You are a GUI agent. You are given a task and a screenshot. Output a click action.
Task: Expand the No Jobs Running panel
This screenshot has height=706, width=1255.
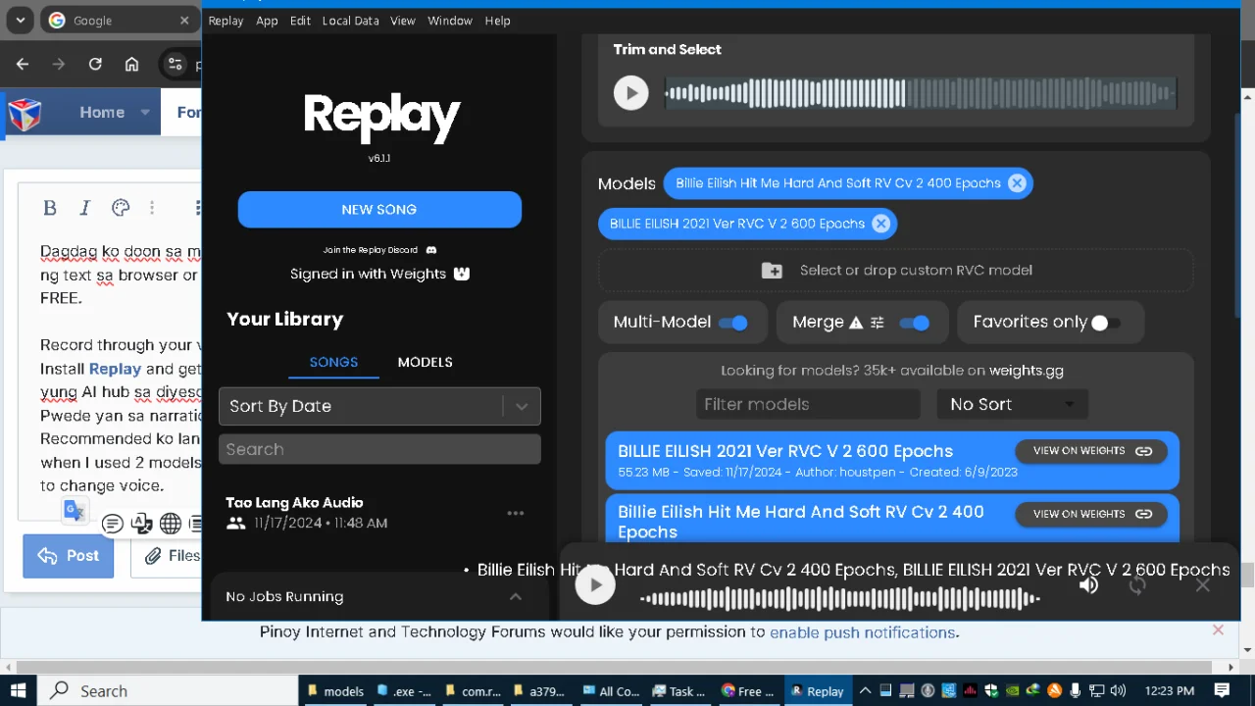pos(516,596)
